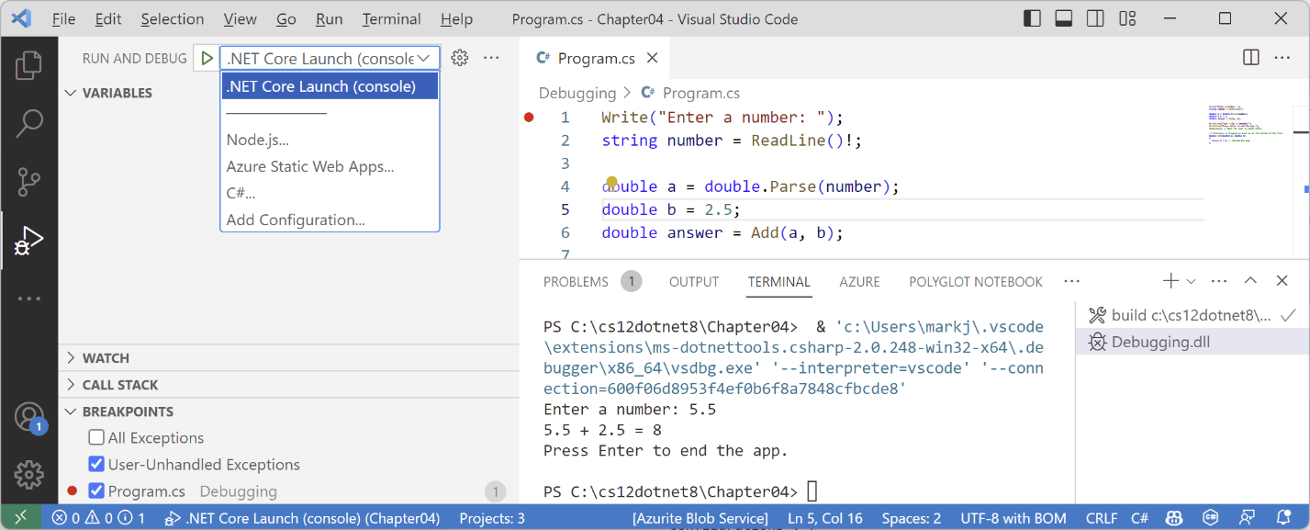1310x530 pixels.
Task: Open VS Code application icon menu
Action: (x=21, y=18)
